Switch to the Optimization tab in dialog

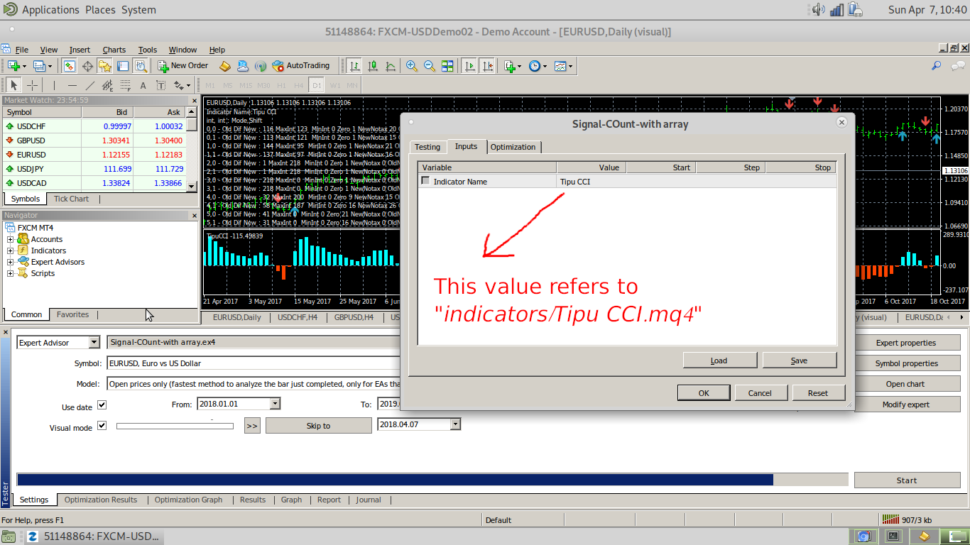[513, 147]
